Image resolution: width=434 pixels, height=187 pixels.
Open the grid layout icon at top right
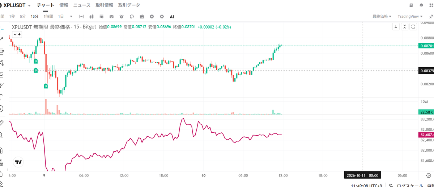[431, 5]
